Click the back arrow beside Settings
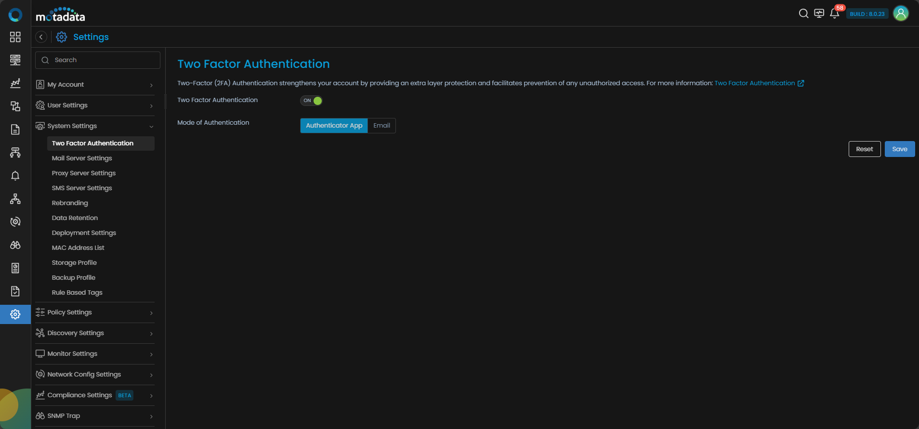 pos(41,37)
